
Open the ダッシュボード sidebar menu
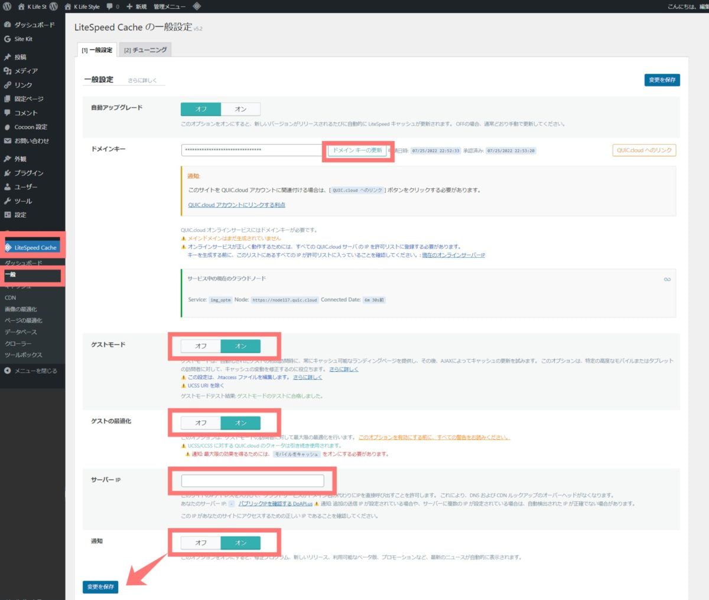[x=34, y=25]
